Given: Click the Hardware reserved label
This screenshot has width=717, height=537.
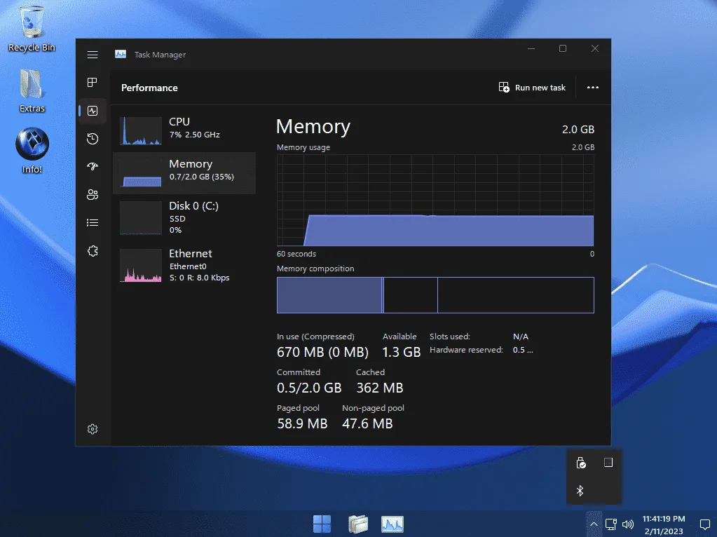Looking at the screenshot, I should (x=466, y=350).
